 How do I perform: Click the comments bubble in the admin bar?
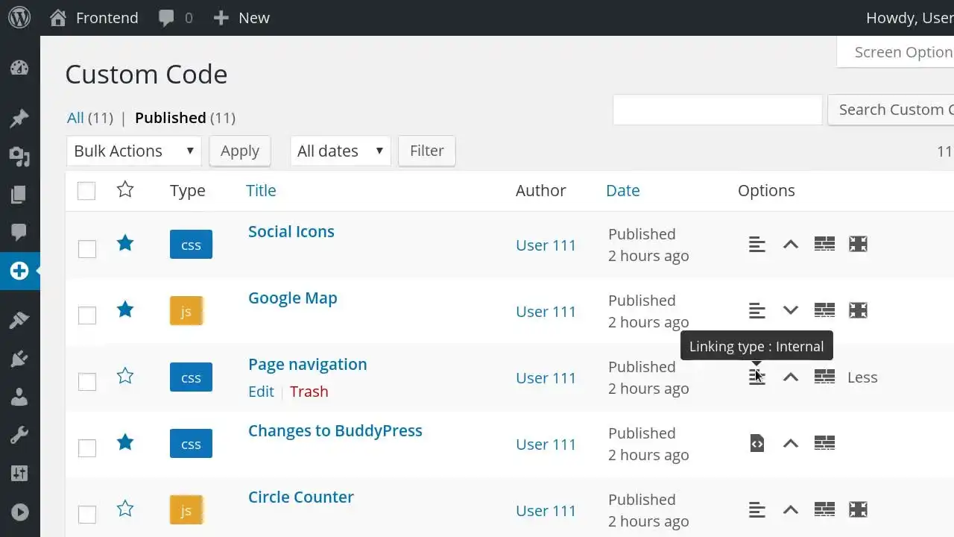pos(165,17)
